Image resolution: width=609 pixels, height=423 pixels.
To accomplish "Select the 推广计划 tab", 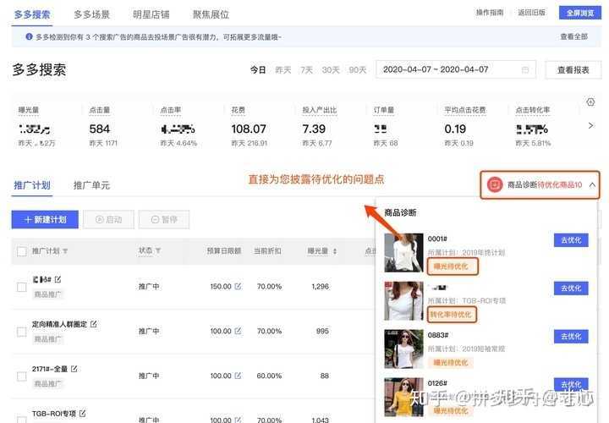I will [32, 185].
